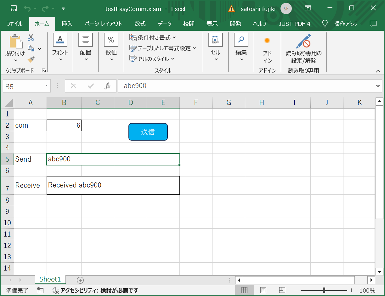Switch to the 開発 tab
The height and width of the screenshot is (296, 385).
point(235,24)
